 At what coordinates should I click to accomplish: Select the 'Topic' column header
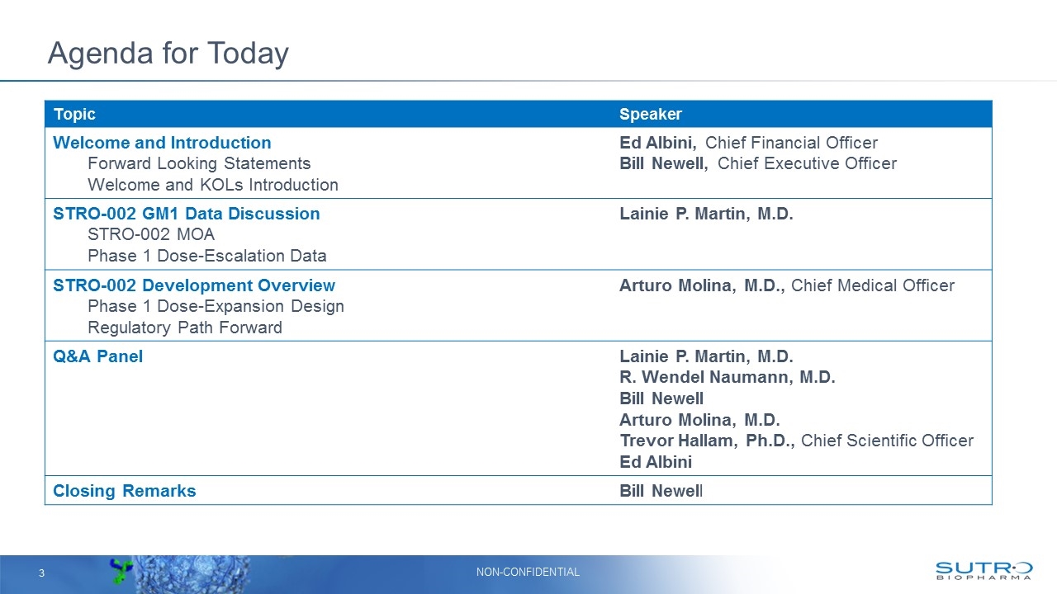coord(73,114)
